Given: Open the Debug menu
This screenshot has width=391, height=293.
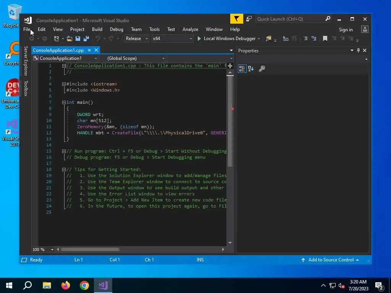Looking at the screenshot, I should coord(116,29).
